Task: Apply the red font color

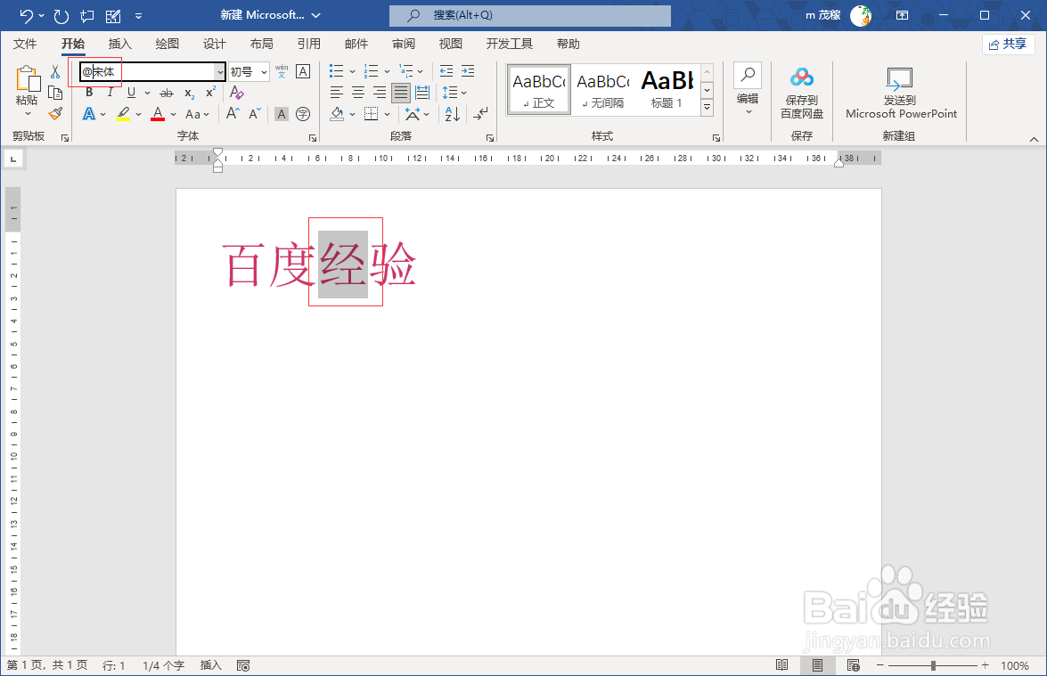Action: (158, 114)
